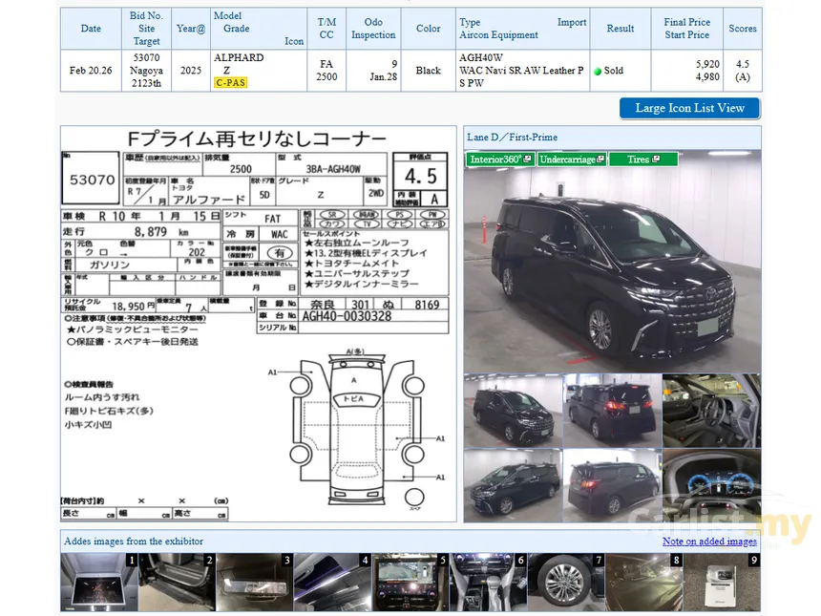Click the 53070 lot number on sheet
Image resolution: width=821 pixels, height=616 pixels.
tap(93, 180)
